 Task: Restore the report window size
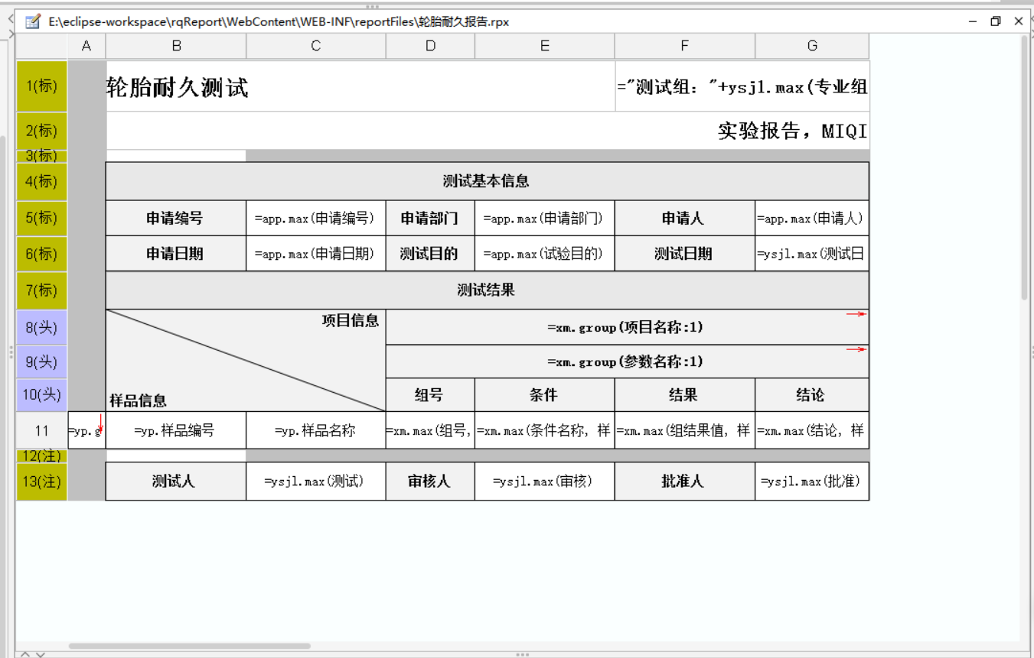995,21
